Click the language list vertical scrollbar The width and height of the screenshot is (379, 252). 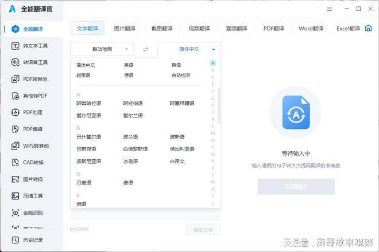coord(219,103)
